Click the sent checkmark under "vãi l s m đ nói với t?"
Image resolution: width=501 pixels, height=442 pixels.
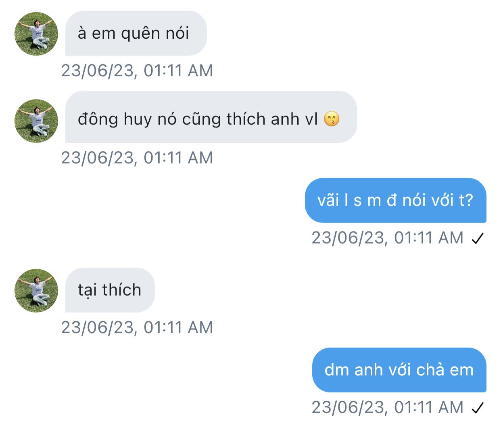(478, 239)
